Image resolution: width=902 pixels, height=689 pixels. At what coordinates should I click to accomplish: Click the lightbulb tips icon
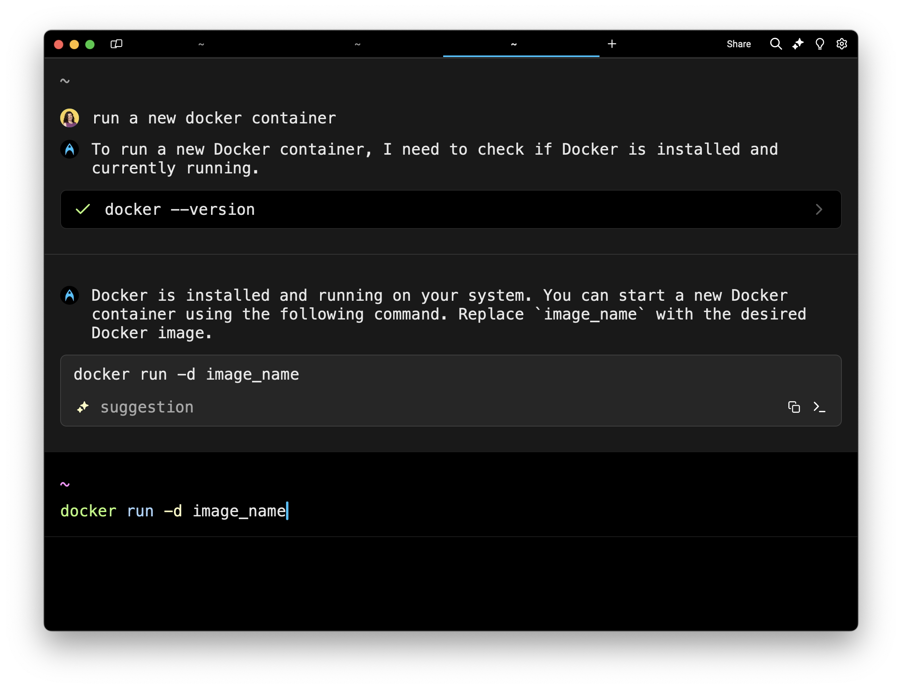pyautogui.click(x=820, y=44)
